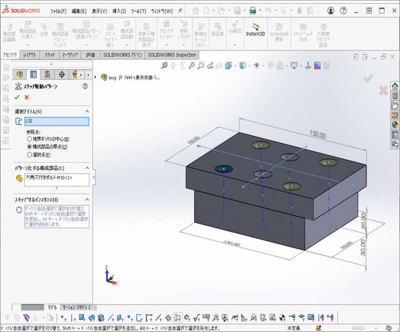Open the Design Library task pane icon

tap(395, 96)
